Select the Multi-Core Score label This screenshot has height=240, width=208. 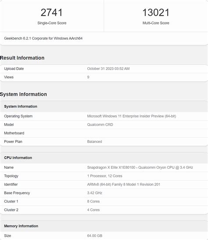[x=156, y=23]
